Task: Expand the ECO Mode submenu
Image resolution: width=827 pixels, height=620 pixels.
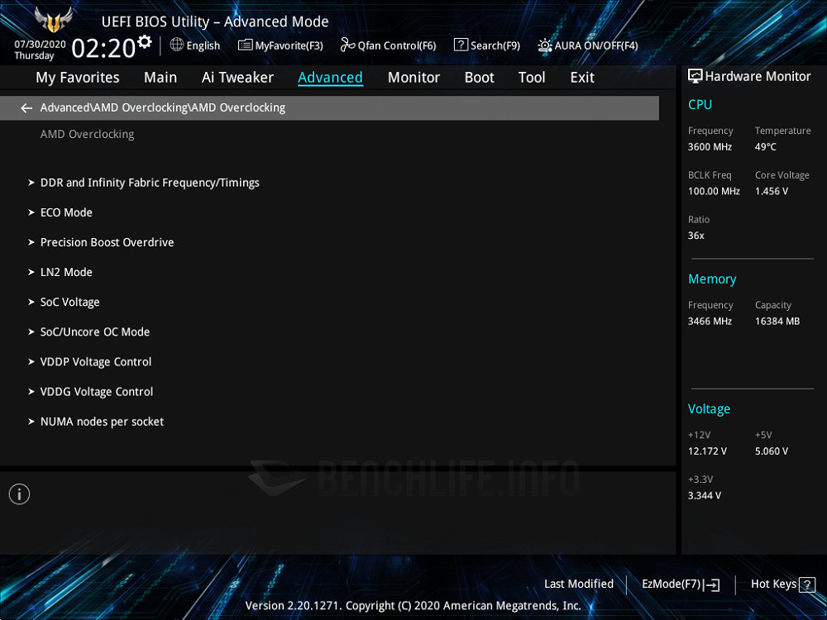Action: (66, 212)
